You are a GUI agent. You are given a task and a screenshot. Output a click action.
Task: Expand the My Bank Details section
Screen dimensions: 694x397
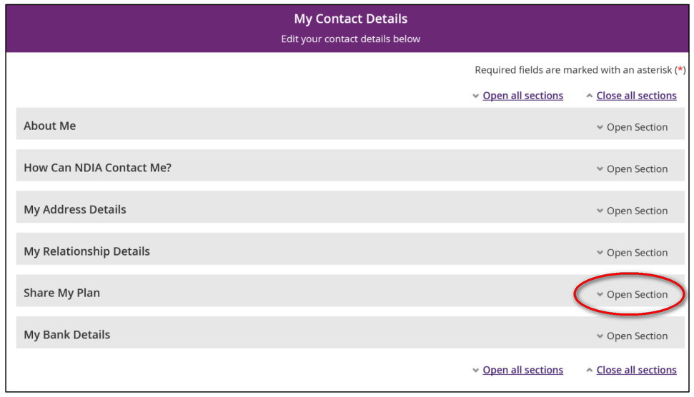[637, 336]
